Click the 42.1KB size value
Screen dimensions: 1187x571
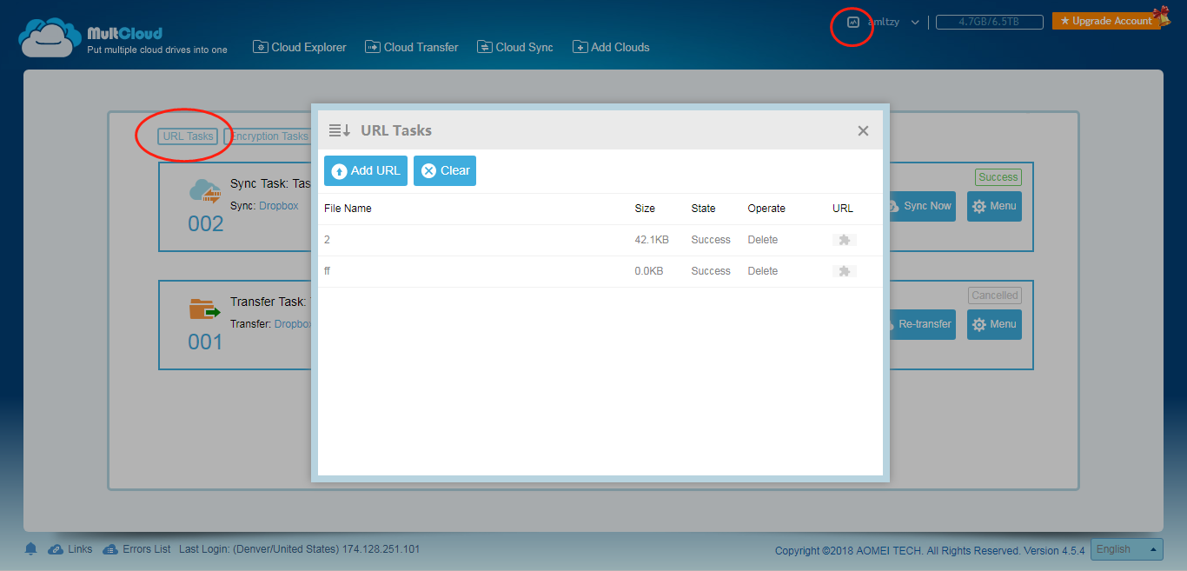click(652, 240)
